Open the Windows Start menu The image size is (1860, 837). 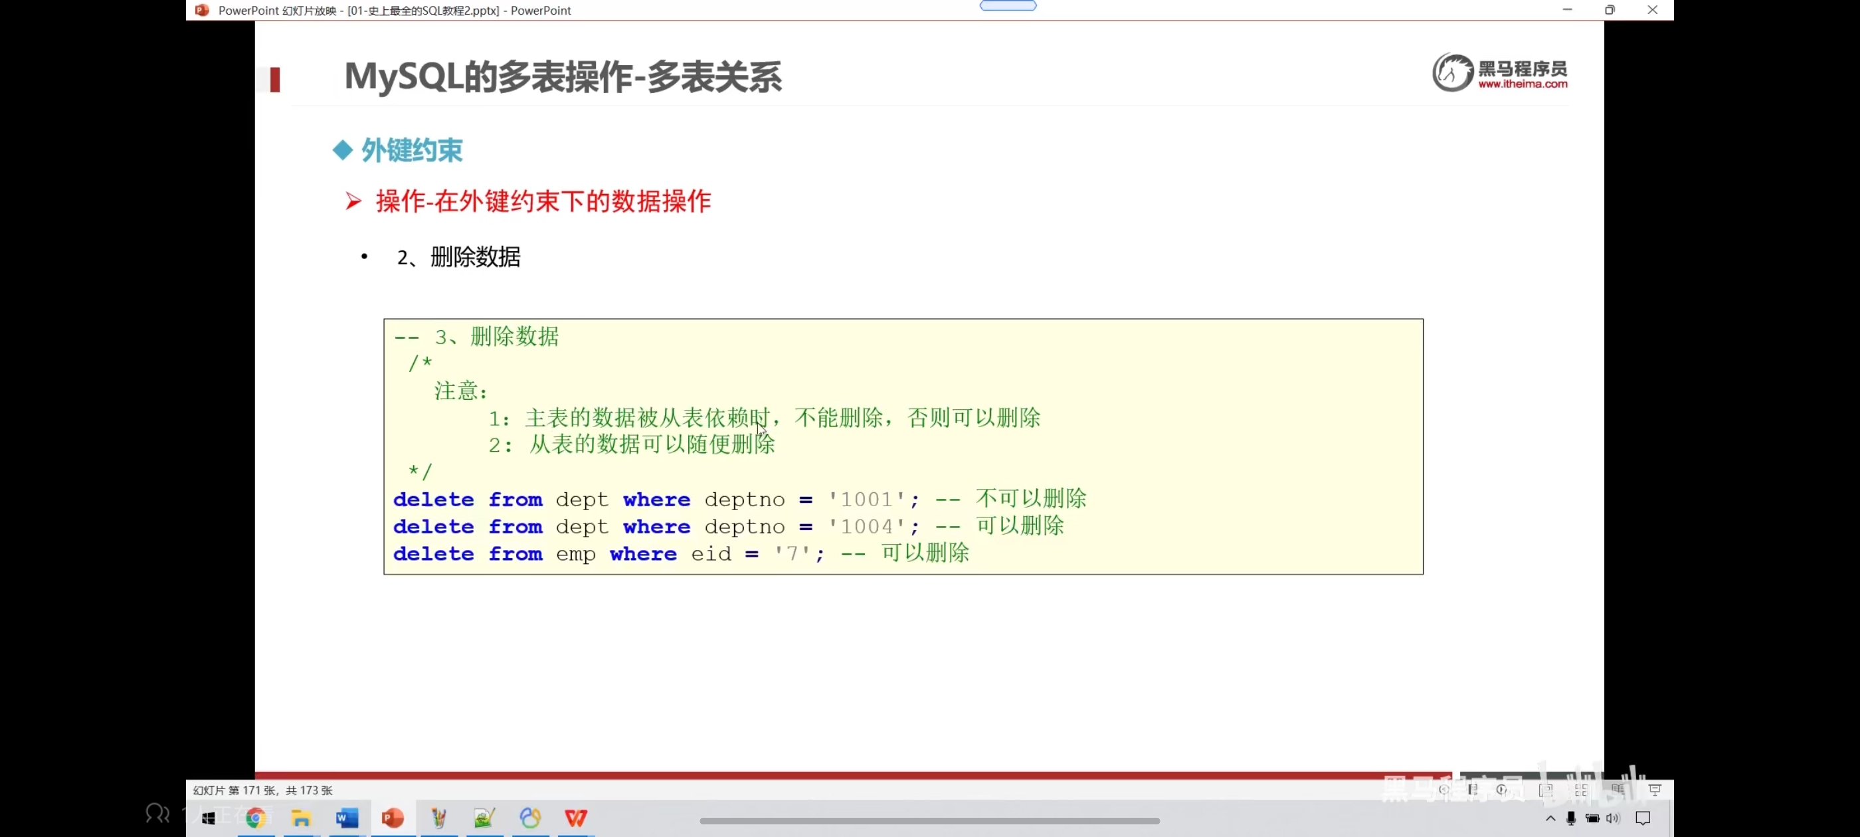[x=209, y=818]
